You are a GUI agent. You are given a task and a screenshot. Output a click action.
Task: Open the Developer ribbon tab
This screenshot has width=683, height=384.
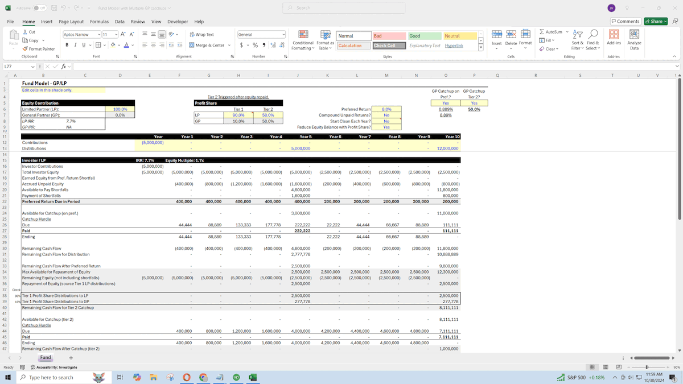tap(179, 21)
